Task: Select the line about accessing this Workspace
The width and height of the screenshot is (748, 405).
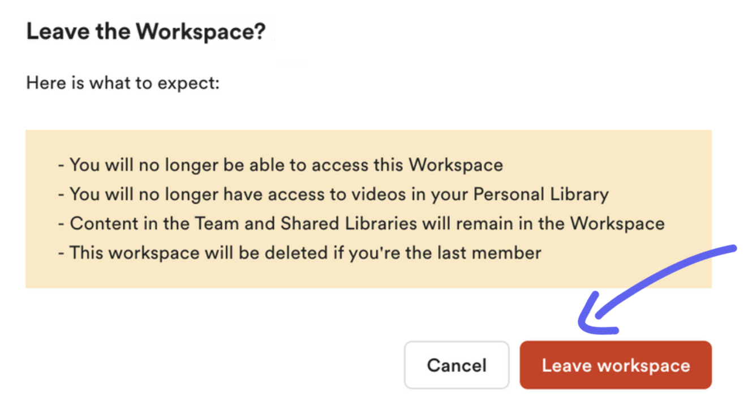Action: pos(281,165)
